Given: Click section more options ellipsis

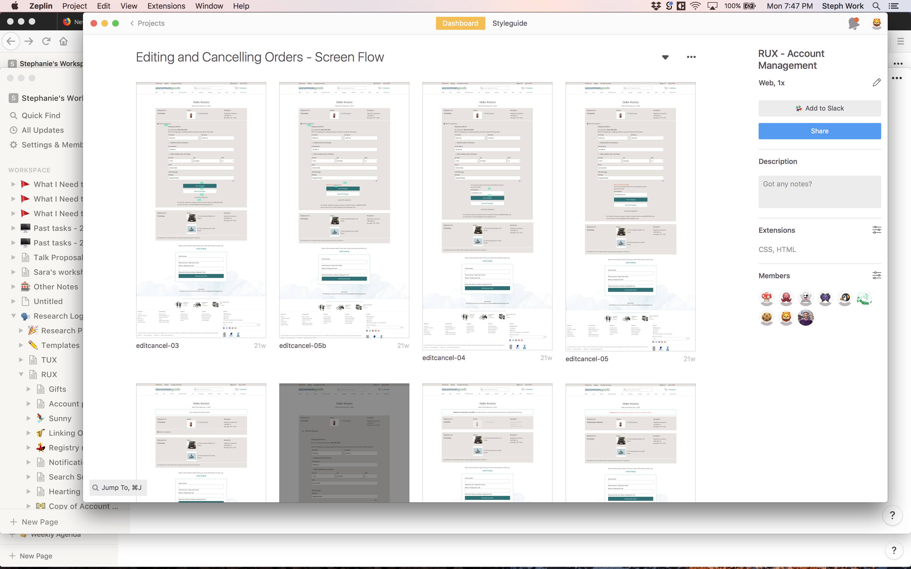Looking at the screenshot, I should [x=691, y=57].
